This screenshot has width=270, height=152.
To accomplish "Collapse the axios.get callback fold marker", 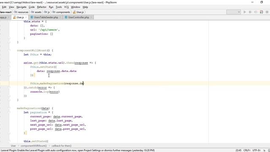I will coord(9,63).
